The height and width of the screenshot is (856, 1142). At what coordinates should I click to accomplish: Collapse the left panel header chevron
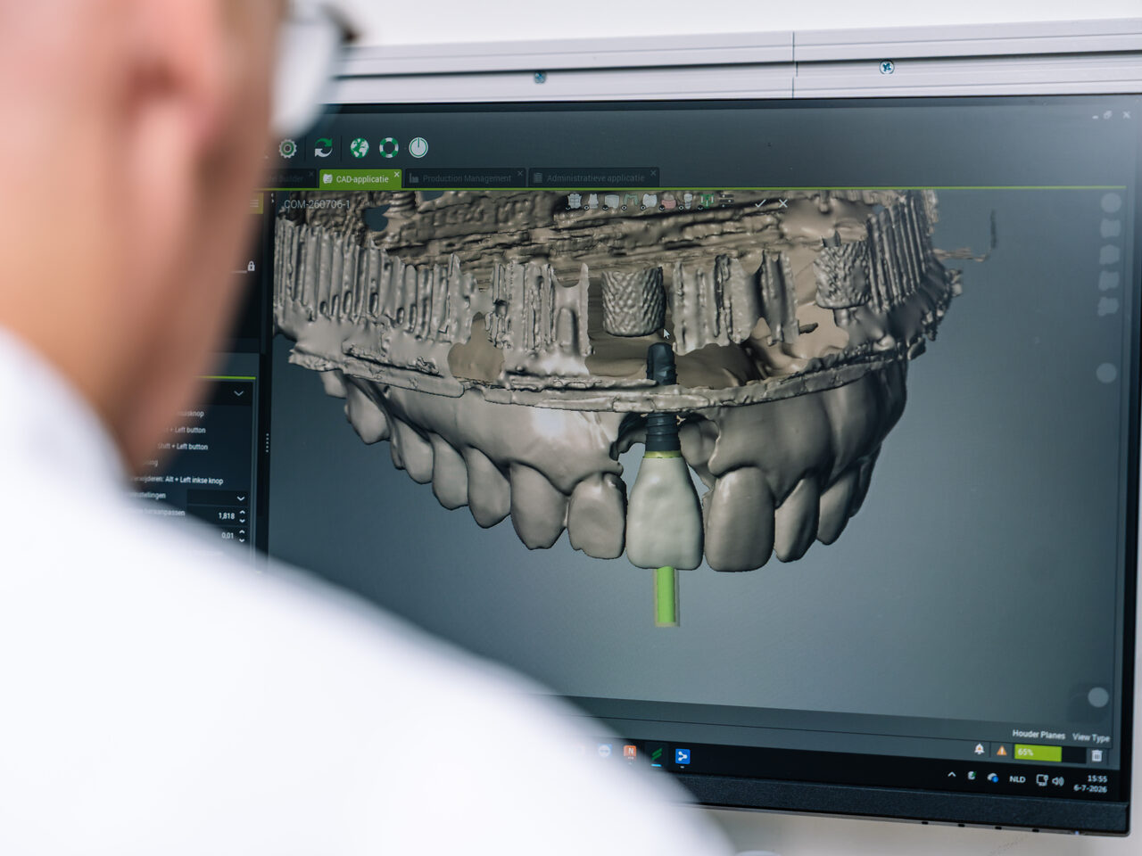pos(238,393)
